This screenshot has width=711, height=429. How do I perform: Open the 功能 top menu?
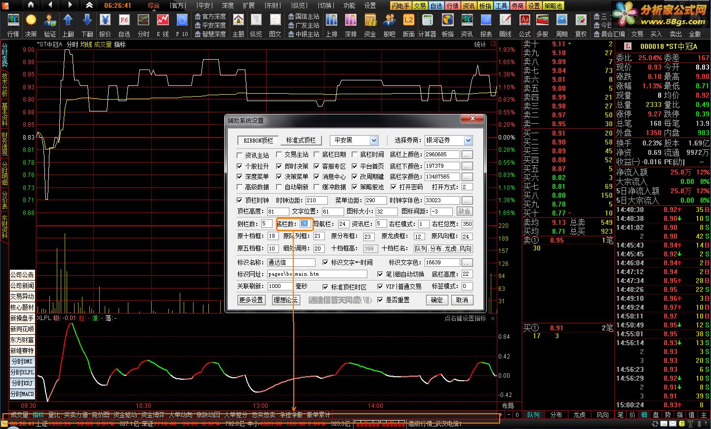349,5
